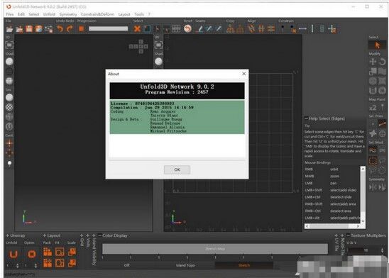Click the vertical line Constrain icon

coord(312,29)
